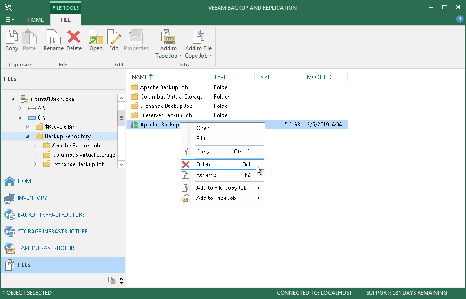Open the FILES navigation view

click(x=63, y=265)
